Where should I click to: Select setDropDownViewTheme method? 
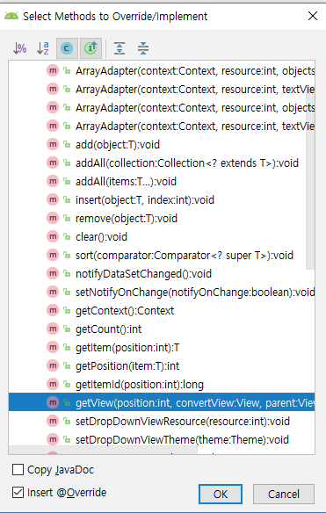162,439
